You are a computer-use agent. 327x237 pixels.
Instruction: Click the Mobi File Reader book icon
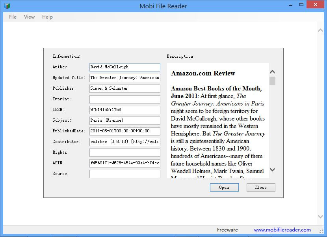click(x=7, y=6)
